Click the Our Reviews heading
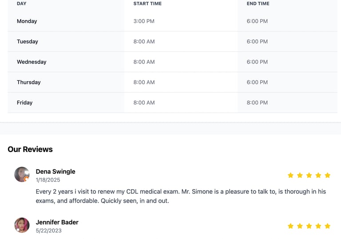341x239 pixels. tap(30, 149)
